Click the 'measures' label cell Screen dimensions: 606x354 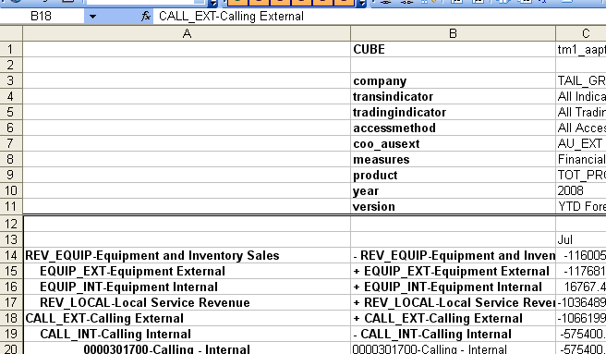click(x=453, y=159)
